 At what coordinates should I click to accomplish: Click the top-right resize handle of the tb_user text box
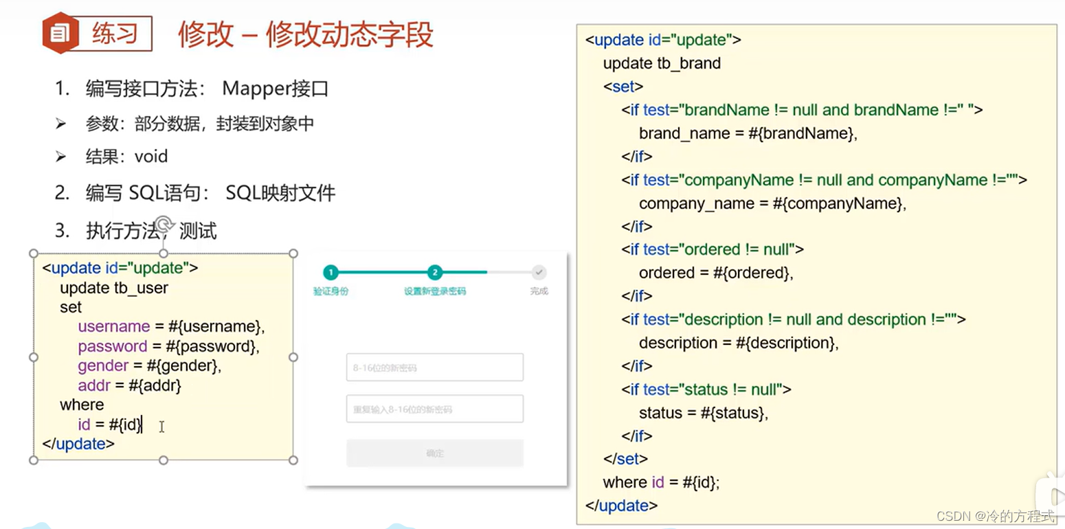[293, 254]
